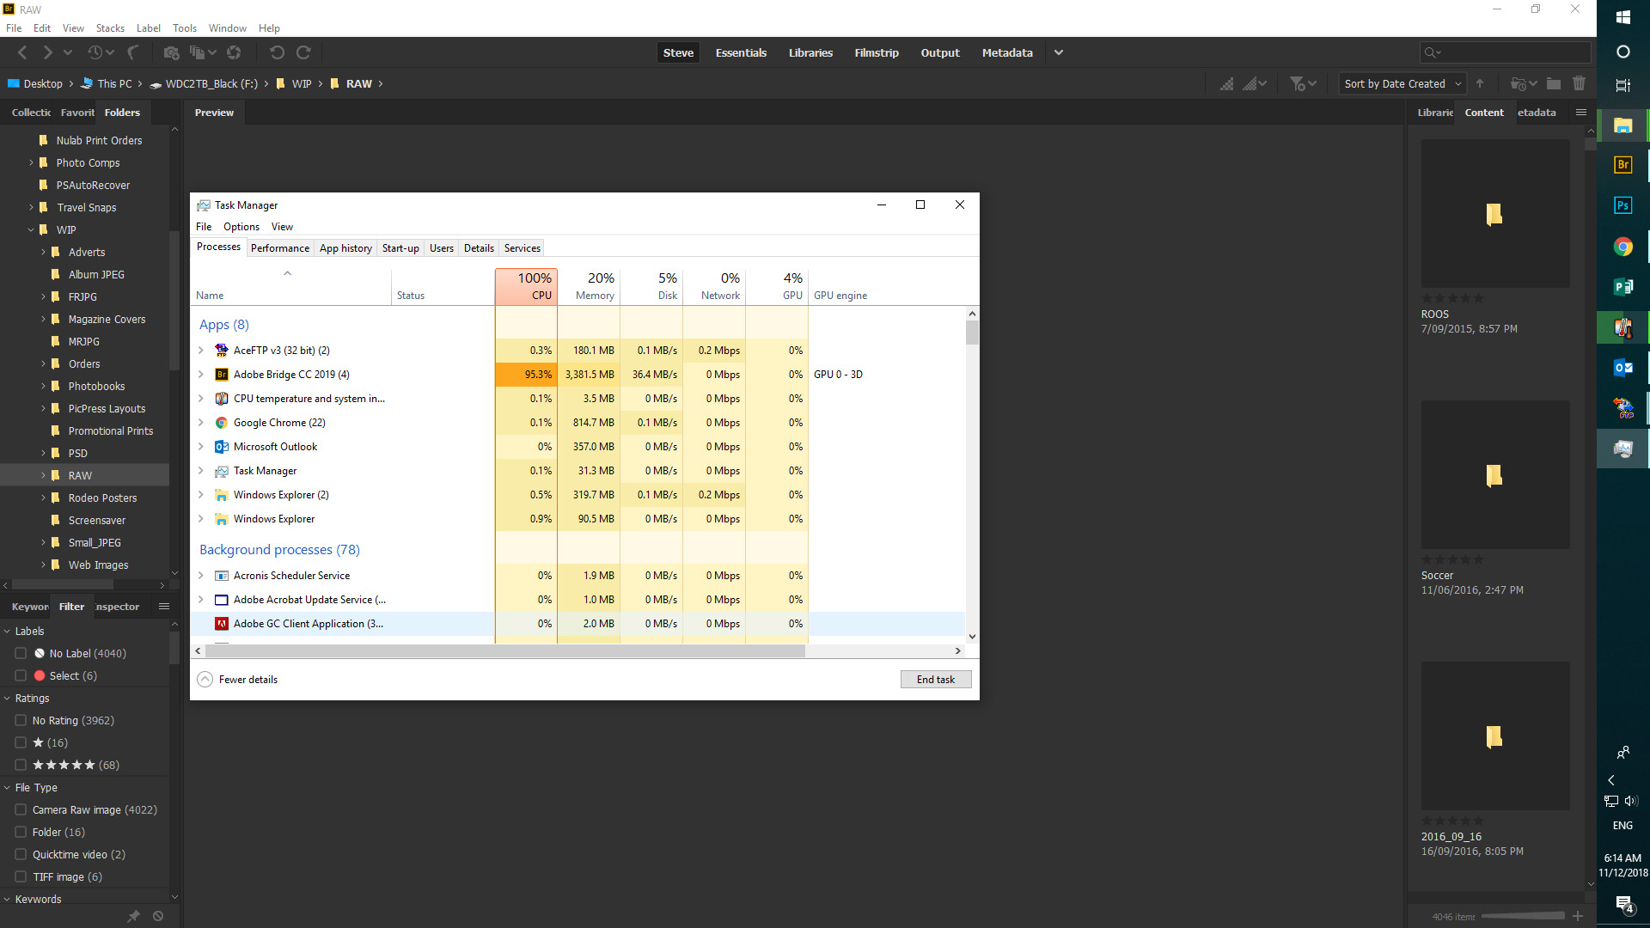Open Filter panel hamburger menu
Viewport: 1650px width, 928px height.
tap(164, 607)
